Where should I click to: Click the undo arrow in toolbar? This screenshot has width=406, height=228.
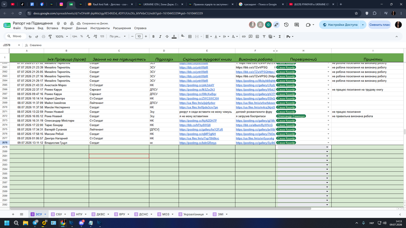[x=30, y=36]
